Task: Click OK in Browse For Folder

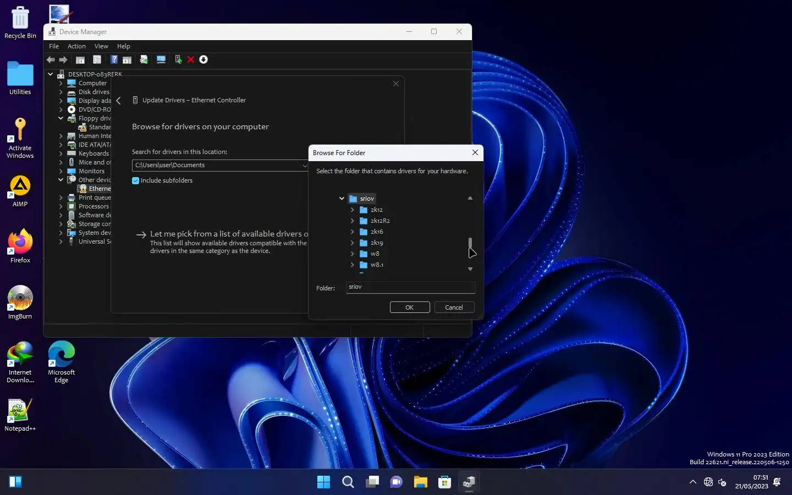Action: [x=410, y=307]
